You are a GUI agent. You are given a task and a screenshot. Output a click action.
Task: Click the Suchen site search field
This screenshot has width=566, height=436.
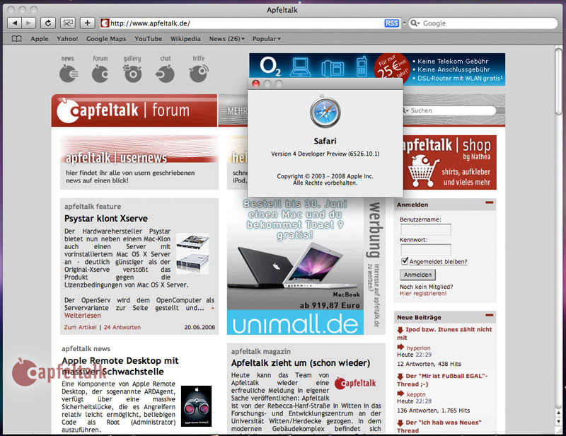(x=449, y=110)
